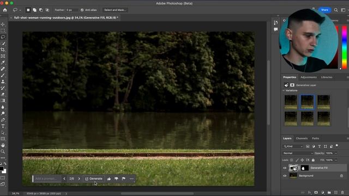Toggle lock position icon
This screenshot has height=196, width=349.
coord(302,160)
